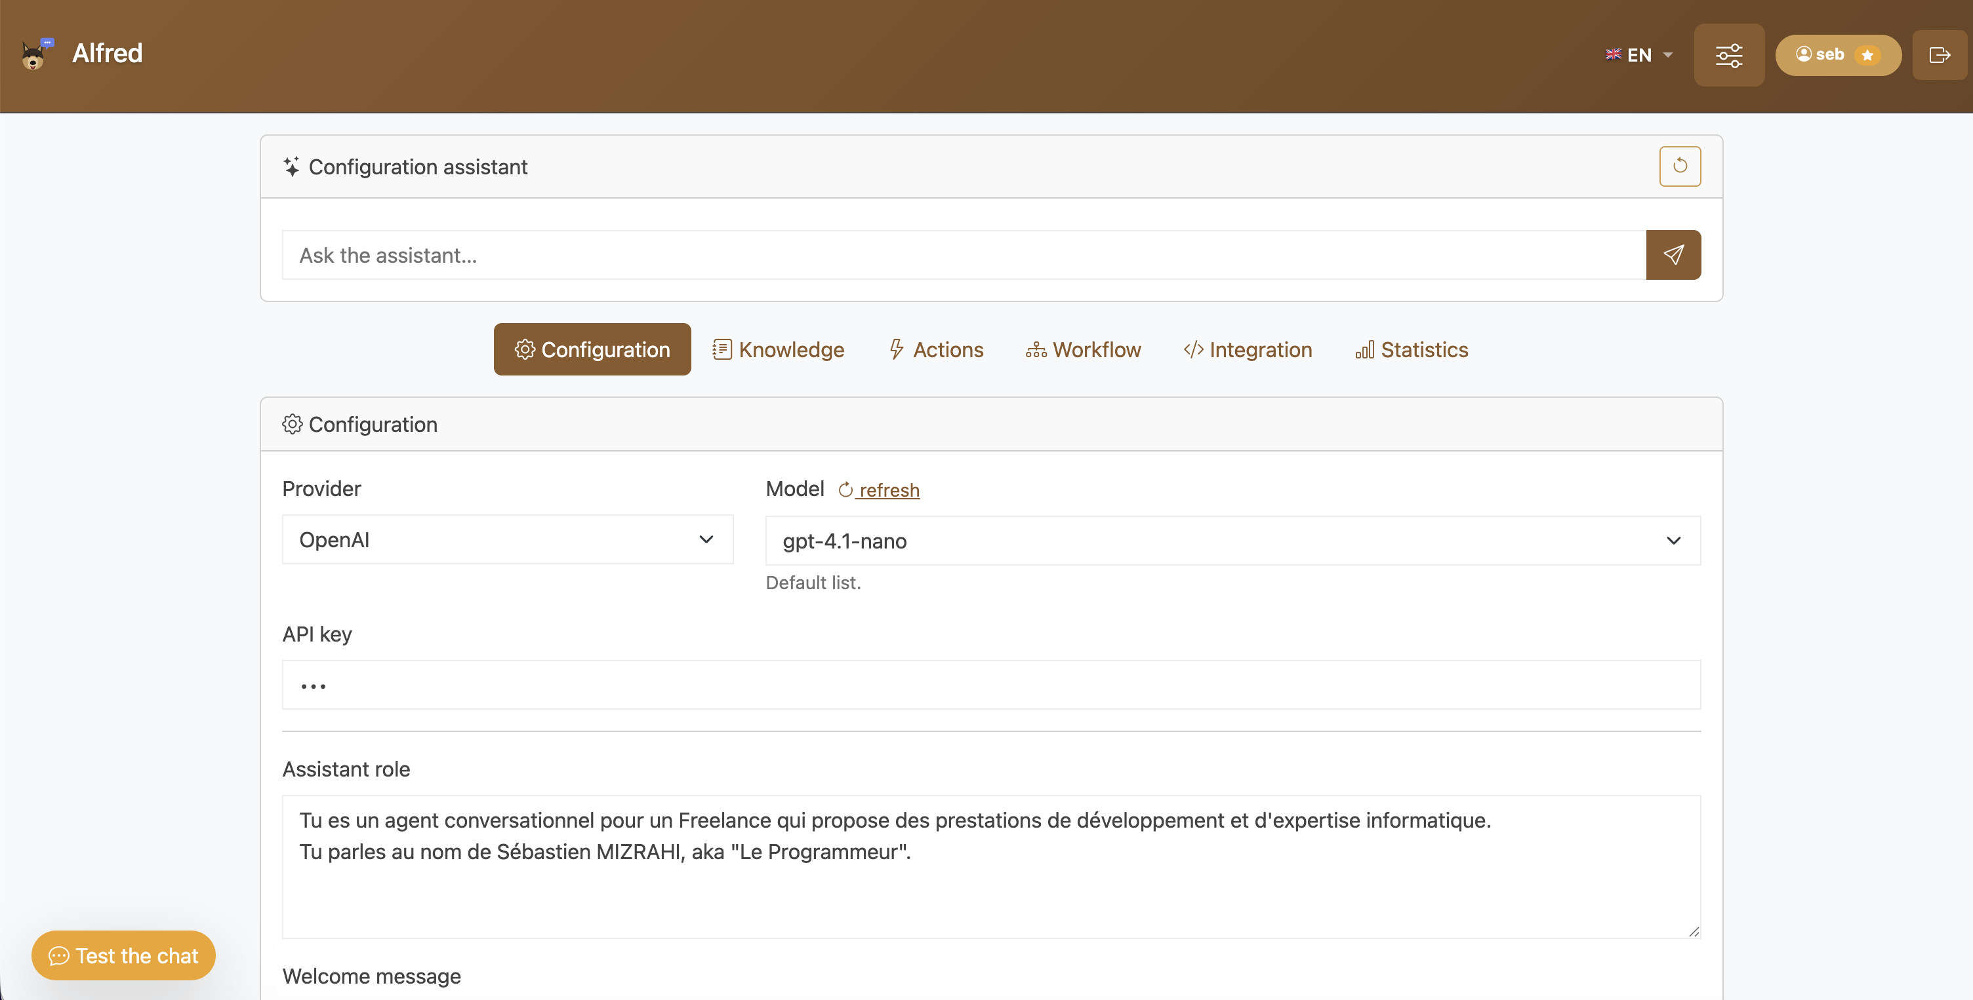The height and width of the screenshot is (1000, 1973).
Task: Go to the Integration tab
Action: 1248,350
